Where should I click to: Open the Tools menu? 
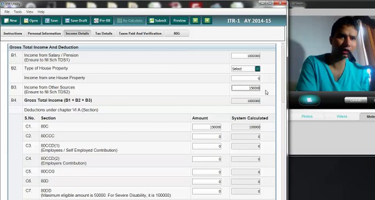18,12
